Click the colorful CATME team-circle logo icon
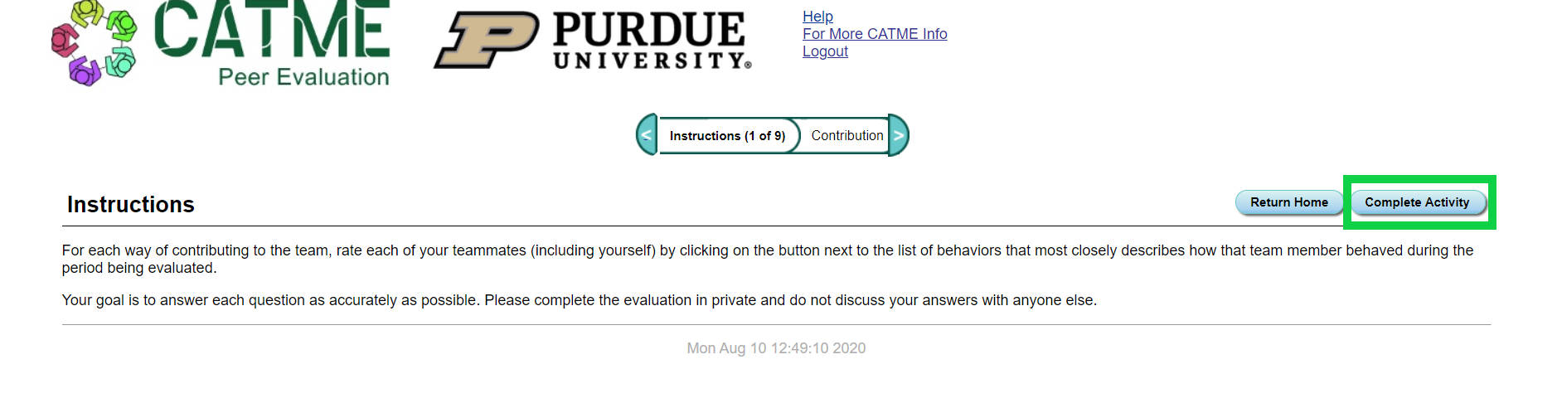This screenshot has width=1562, height=408. point(94,42)
